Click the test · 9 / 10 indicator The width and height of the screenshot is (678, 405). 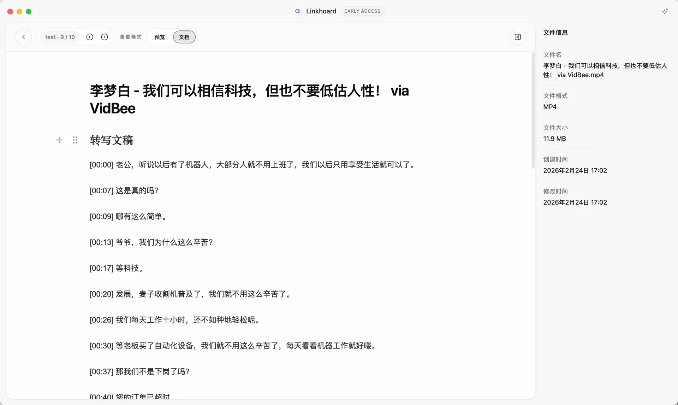pyautogui.click(x=60, y=37)
